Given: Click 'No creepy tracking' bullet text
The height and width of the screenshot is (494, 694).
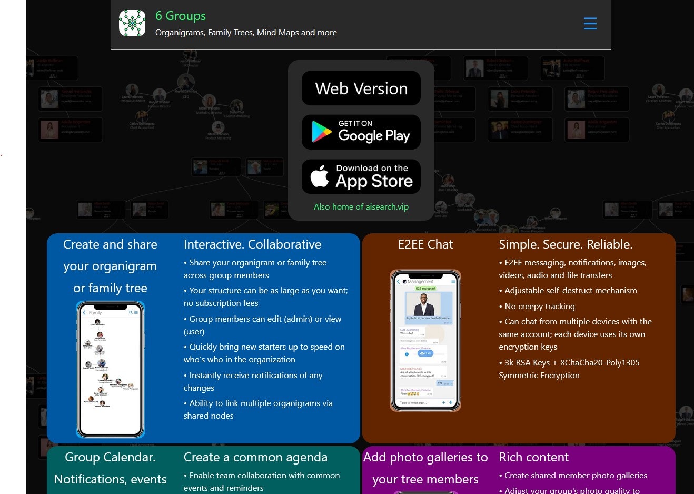Looking at the screenshot, I should [x=537, y=307].
